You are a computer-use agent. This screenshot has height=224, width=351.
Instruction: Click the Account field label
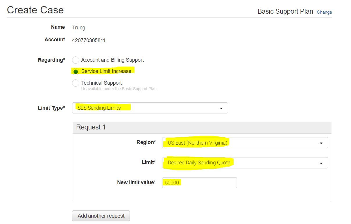(55, 40)
